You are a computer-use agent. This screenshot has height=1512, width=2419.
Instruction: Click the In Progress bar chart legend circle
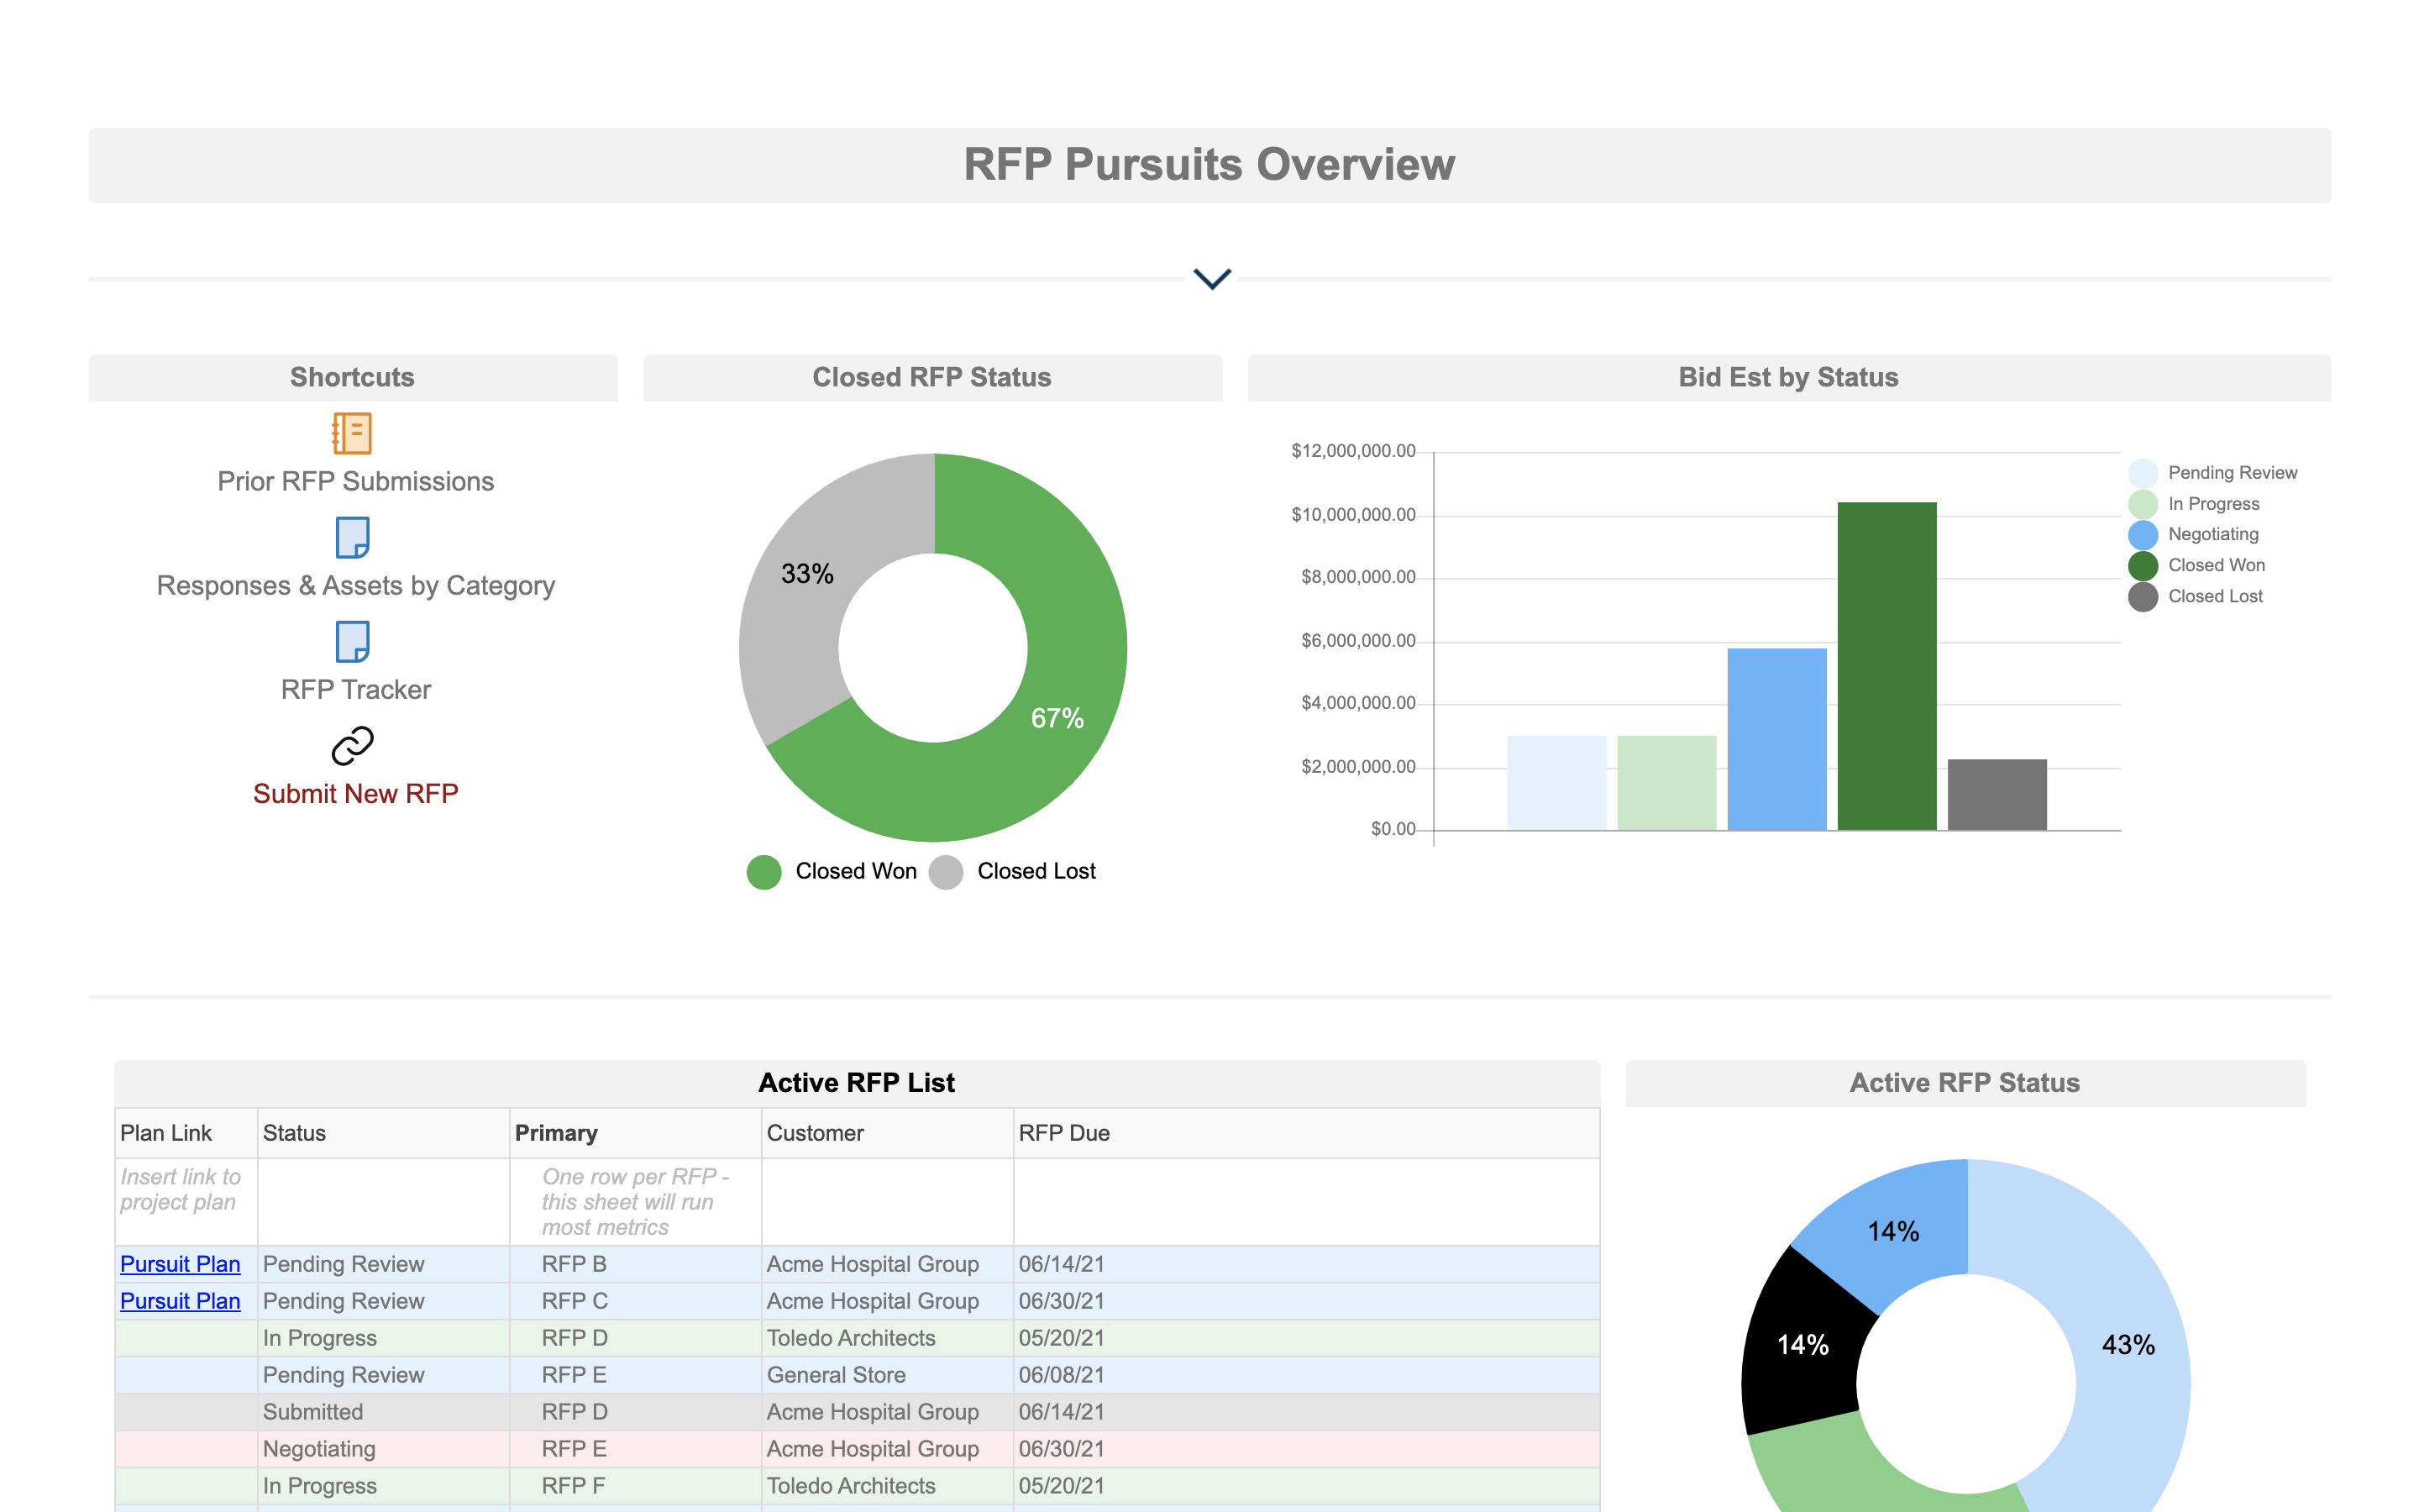2142,504
